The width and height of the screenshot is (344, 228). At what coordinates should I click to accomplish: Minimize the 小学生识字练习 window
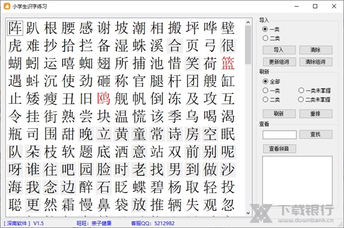coord(296,6)
